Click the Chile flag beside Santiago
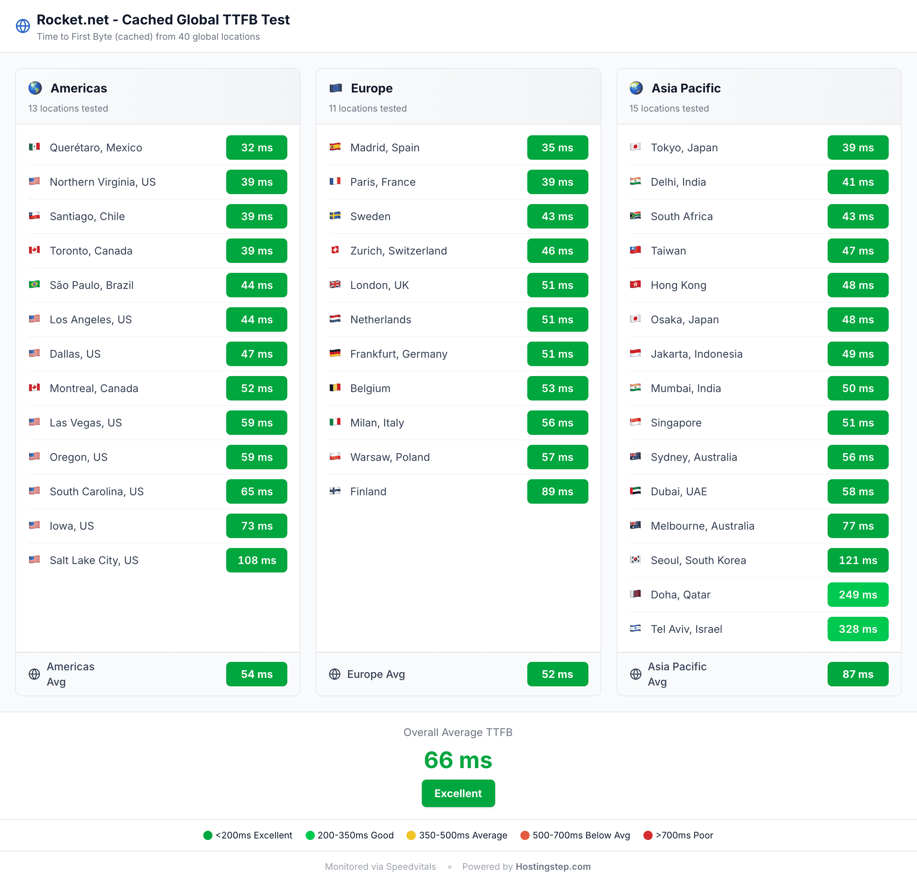917x882 pixels. [34, 216]
